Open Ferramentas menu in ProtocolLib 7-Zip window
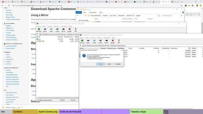 pos(107,38)
